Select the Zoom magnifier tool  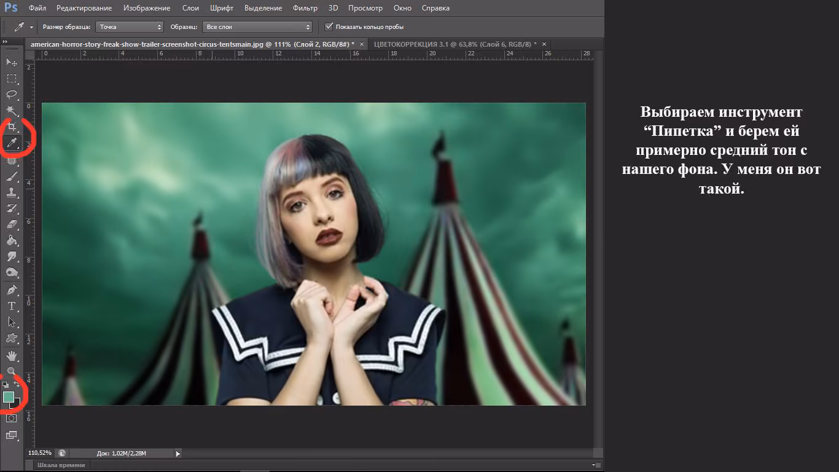pyautogui.click(x=12, y=371)
